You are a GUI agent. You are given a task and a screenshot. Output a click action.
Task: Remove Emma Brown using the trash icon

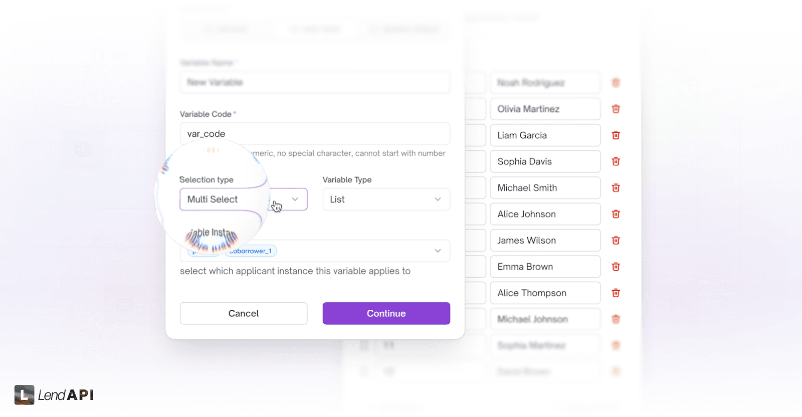point(616,266)
